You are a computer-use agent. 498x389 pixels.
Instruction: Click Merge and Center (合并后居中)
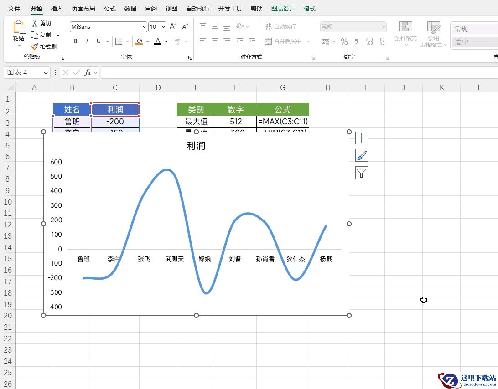pyautogui.click(x=283, y=41)
